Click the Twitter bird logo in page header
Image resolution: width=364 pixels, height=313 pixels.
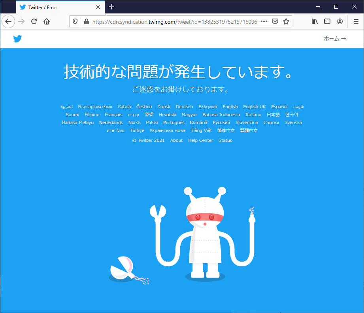[x=17, y=39]
